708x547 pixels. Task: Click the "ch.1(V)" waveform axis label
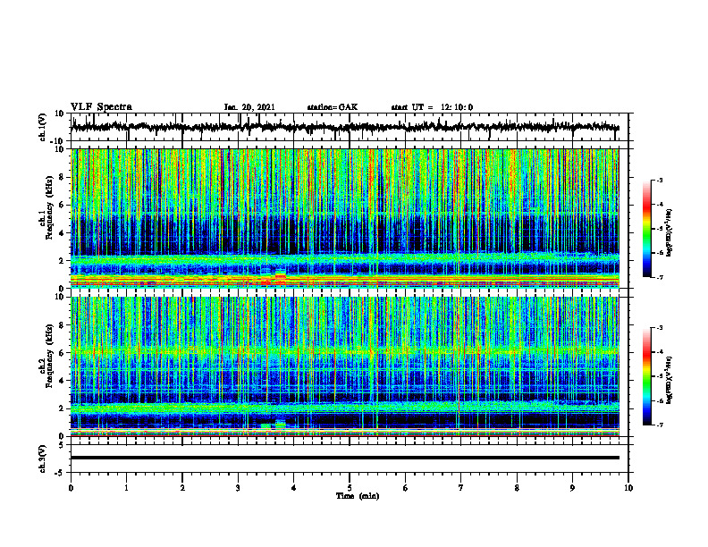[43, 127]
